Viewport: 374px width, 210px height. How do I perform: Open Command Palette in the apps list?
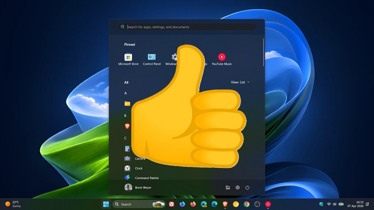click(x=141, y=178)
